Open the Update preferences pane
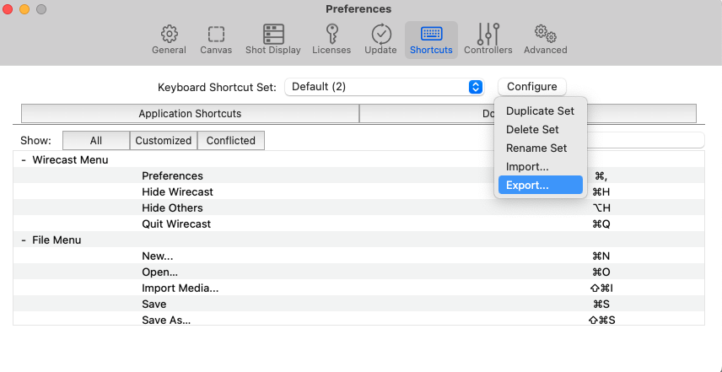The image size is (722, 372). [x=380, y=40]
